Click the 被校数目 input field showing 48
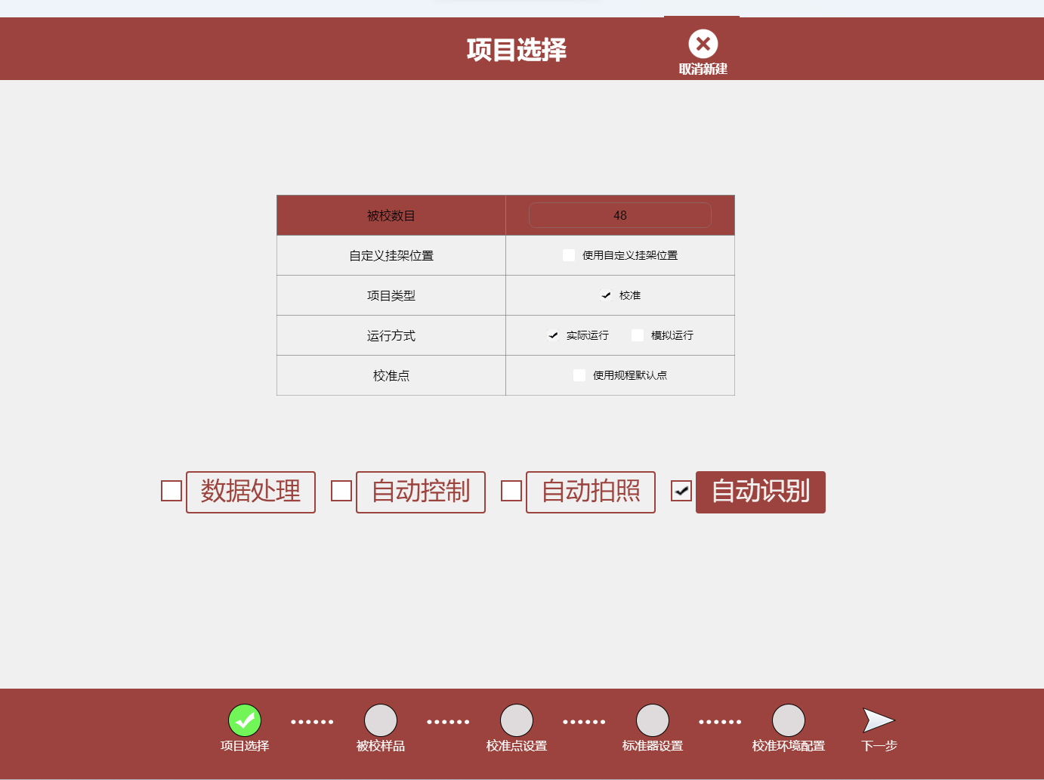Screen dimensions: 1044x780 point(619,215)
